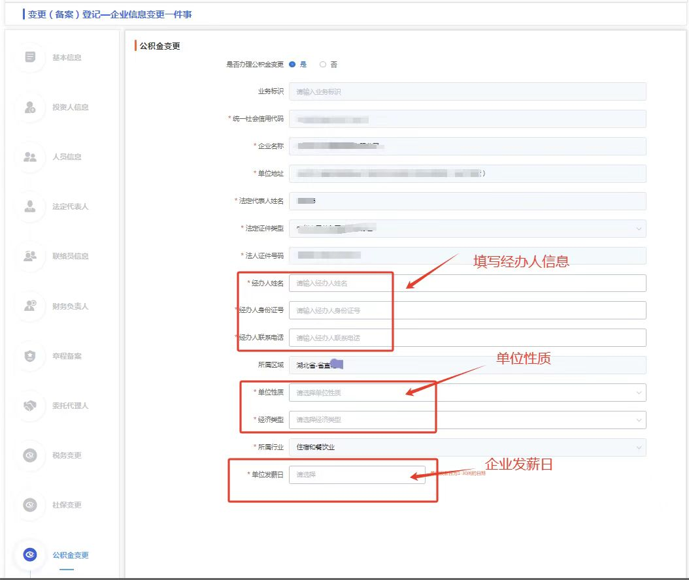Image resolution: width=689 pixels, height=580 pixels.
Task: Click the 公积金变更 active step icon
Action: pos(30,555)
